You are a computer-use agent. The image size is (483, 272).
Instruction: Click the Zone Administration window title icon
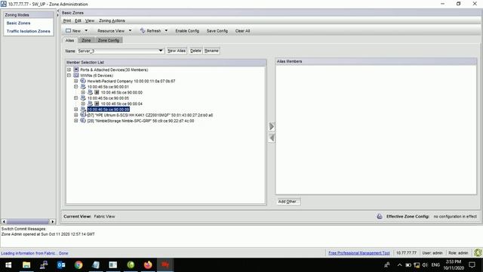4,4
